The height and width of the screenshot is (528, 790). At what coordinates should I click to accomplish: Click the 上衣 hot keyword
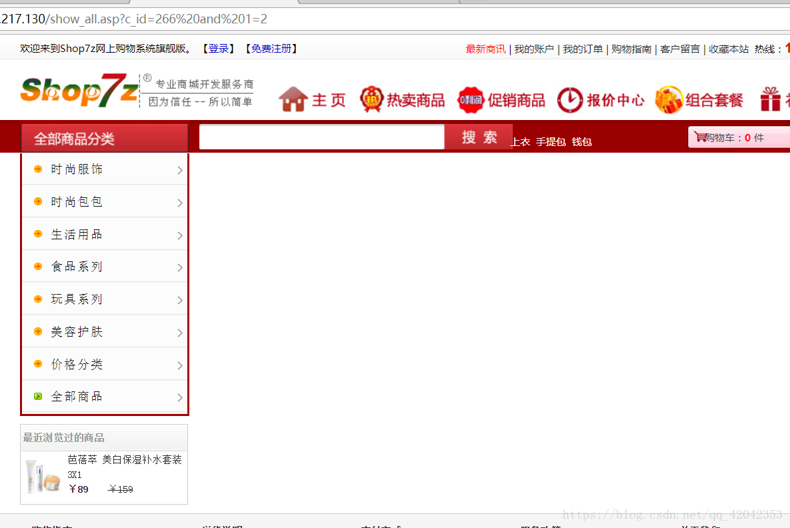[521, 142]
